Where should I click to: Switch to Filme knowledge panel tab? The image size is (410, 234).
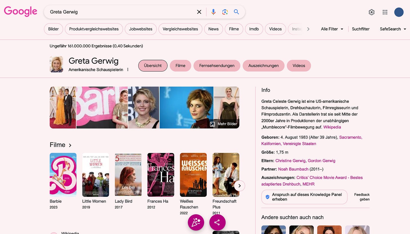point(181,66)
